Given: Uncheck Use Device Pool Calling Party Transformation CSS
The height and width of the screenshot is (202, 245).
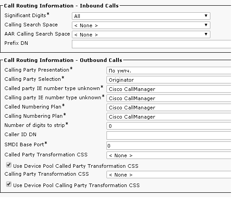Looking at the screenshot, I should coord(9,184).
